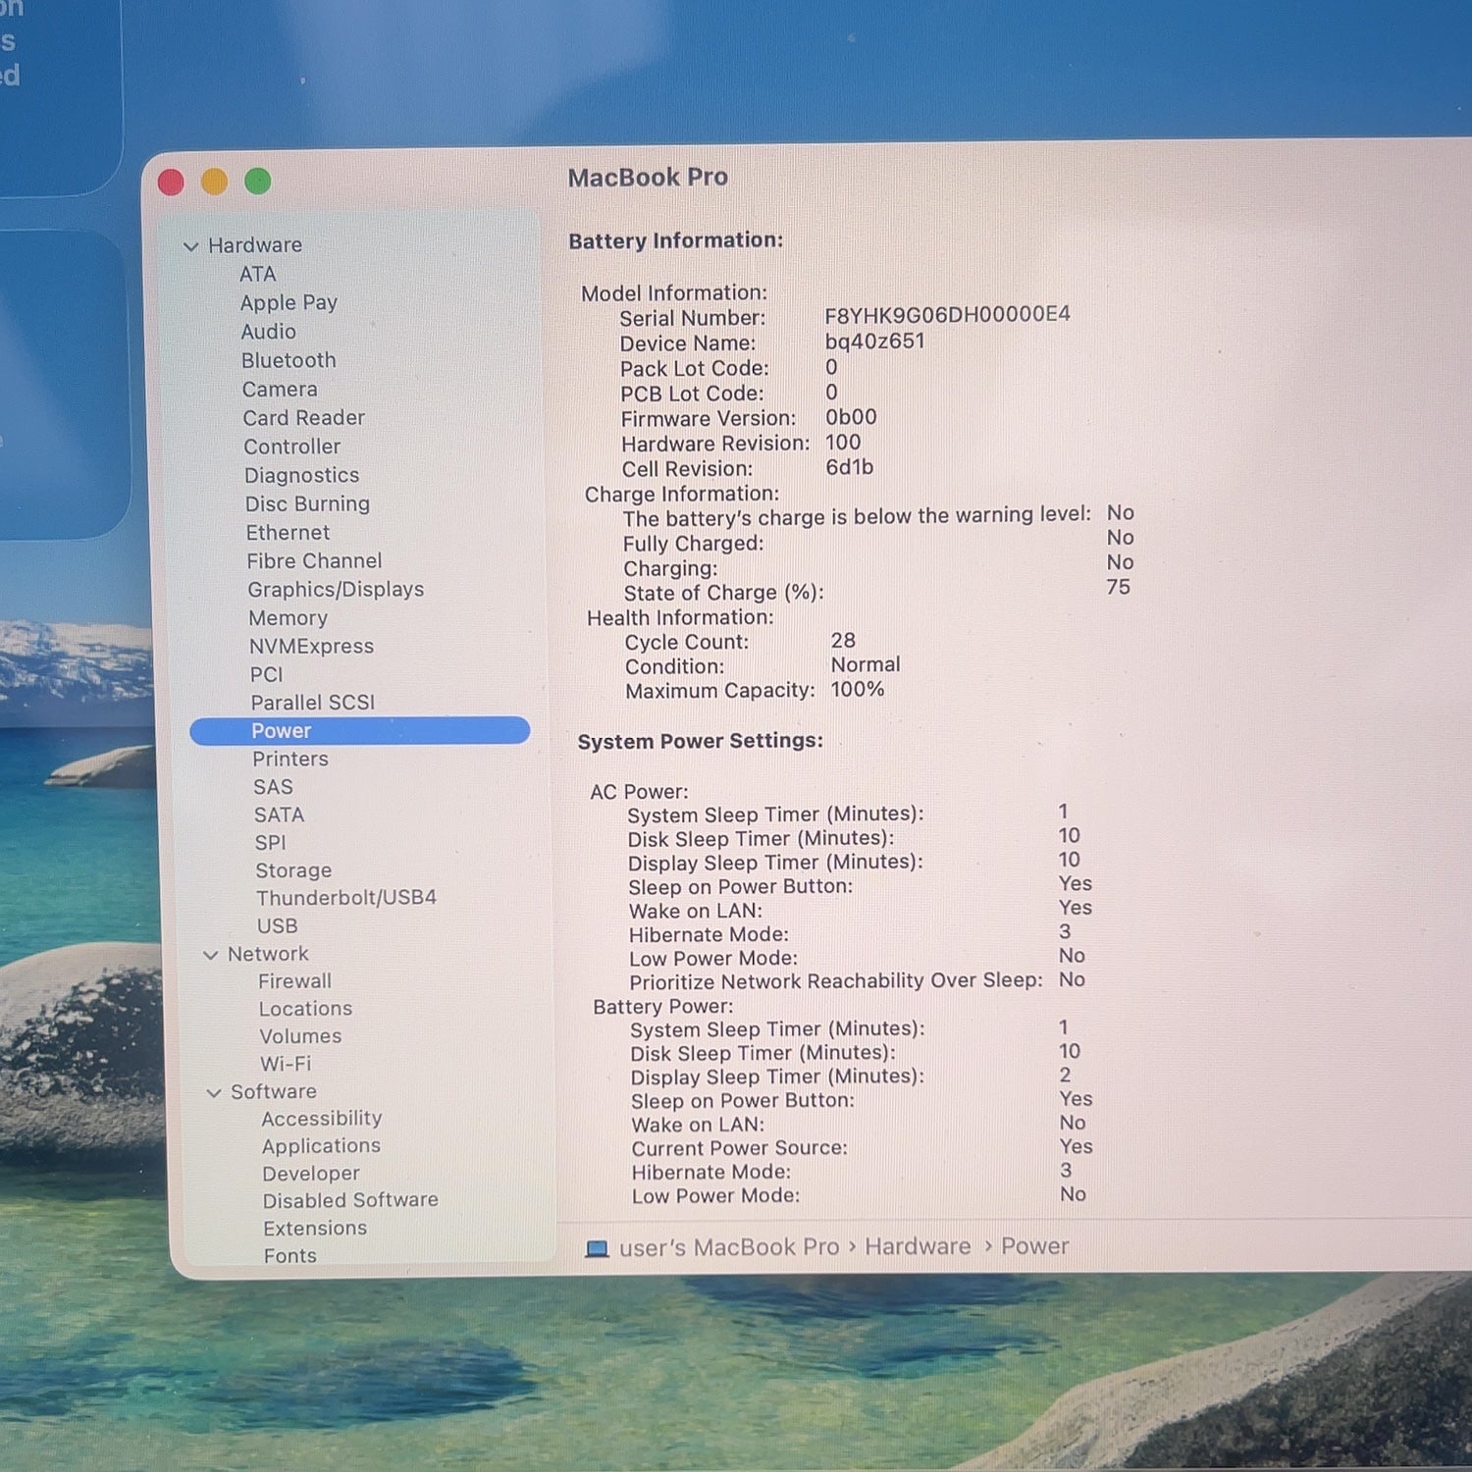Select the highlighted Power item

(x=360, y=731)
